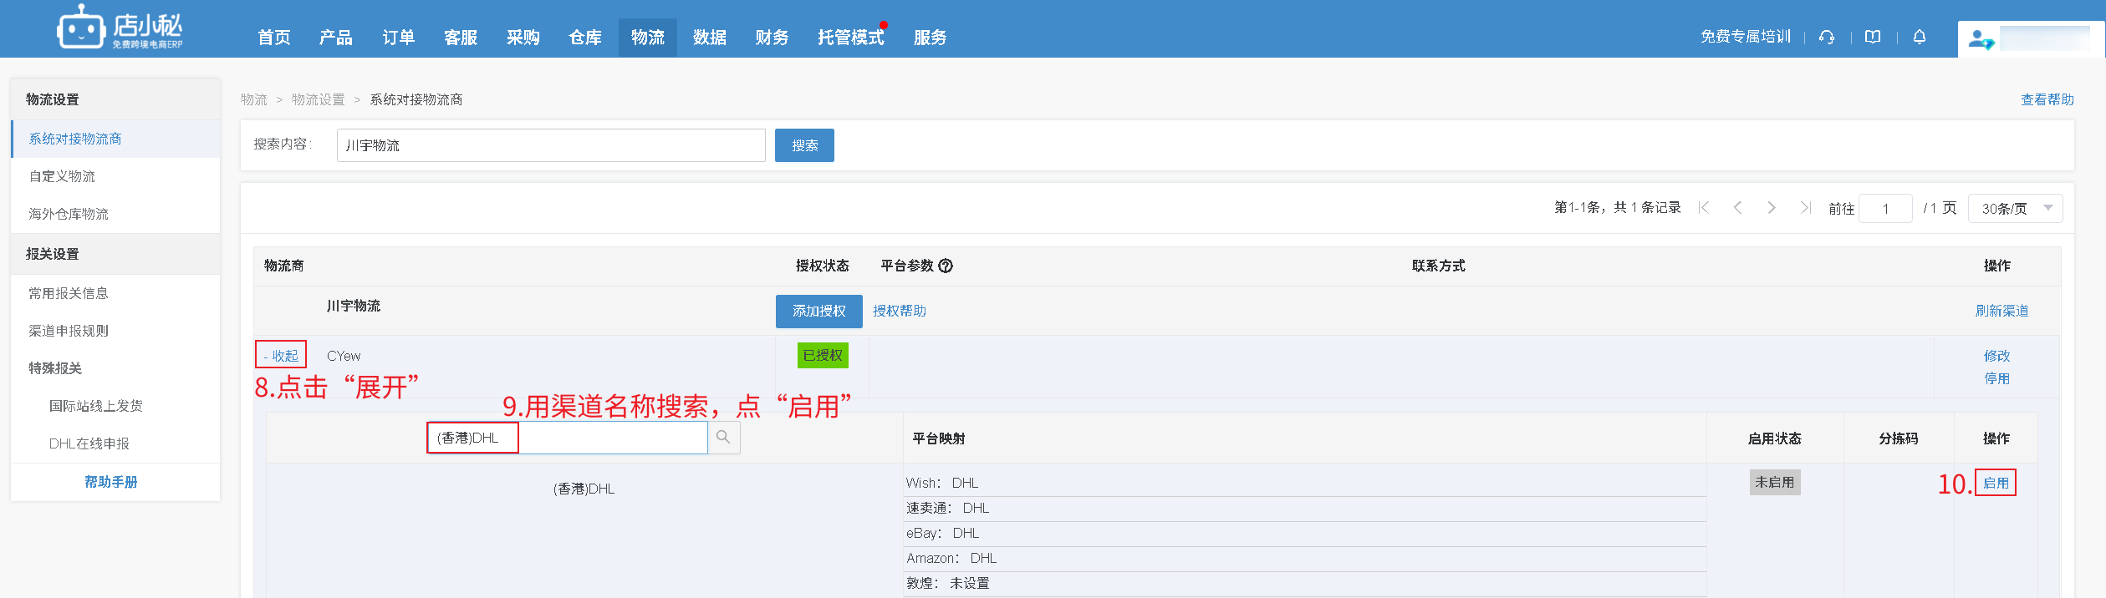
Task: Open the help book icon
Action: [x=1873, y=37]
